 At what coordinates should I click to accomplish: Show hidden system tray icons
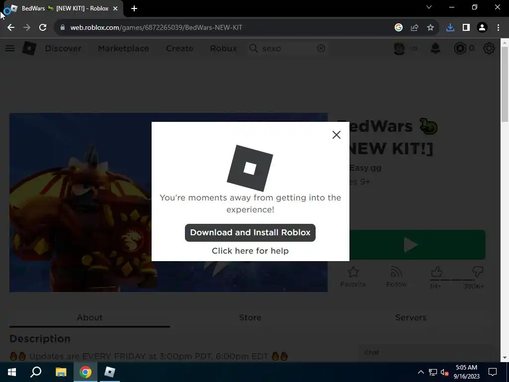pos(421,372)
